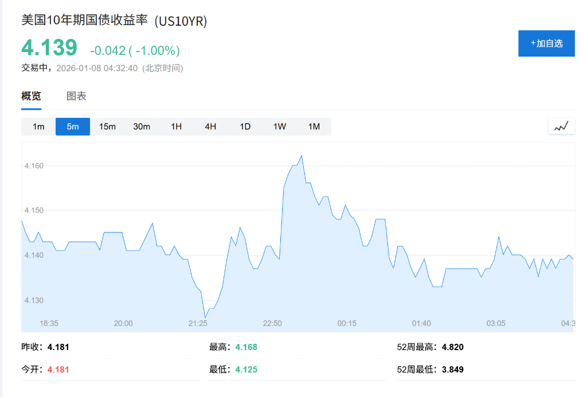Click the 加自选 watchlist button

click(x=546, y=43)
